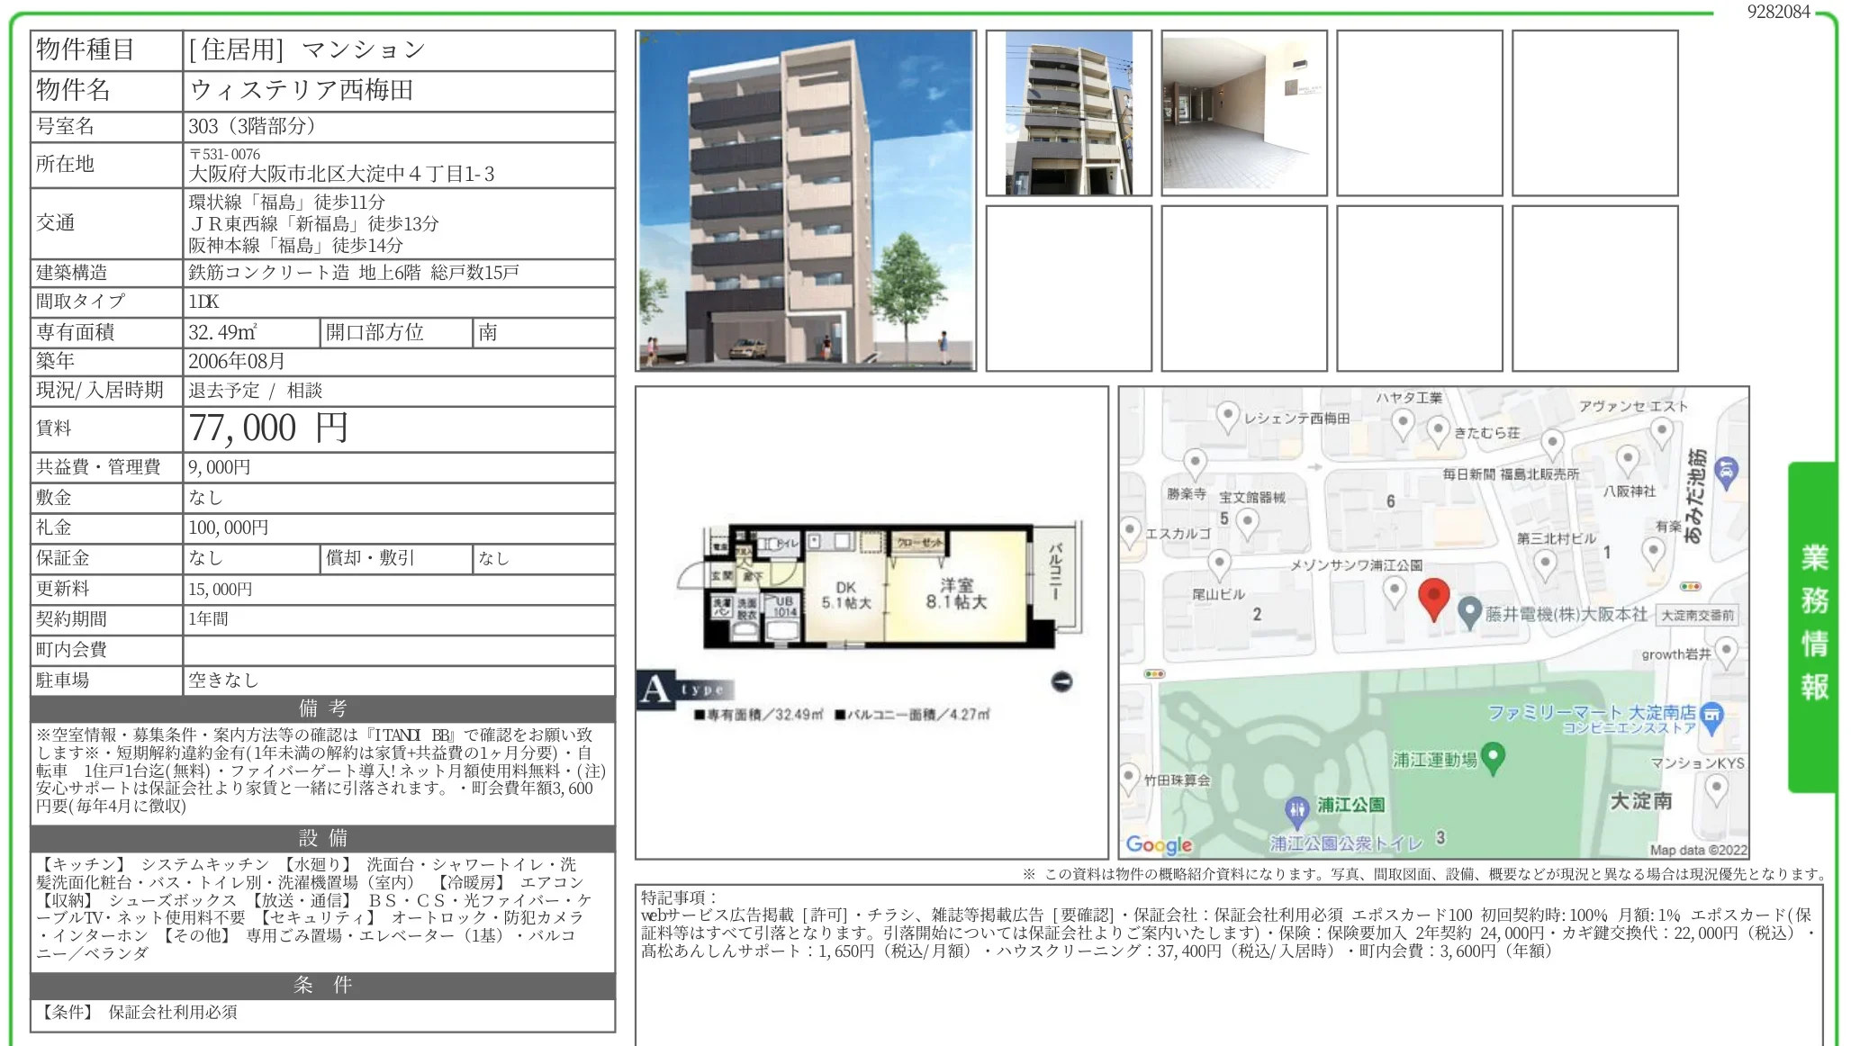Image resolution: width=1851 pixels, height=1046 pixels.
Task: Click the 藤井電機 teal map marker
Action: tap(1469, 613)
